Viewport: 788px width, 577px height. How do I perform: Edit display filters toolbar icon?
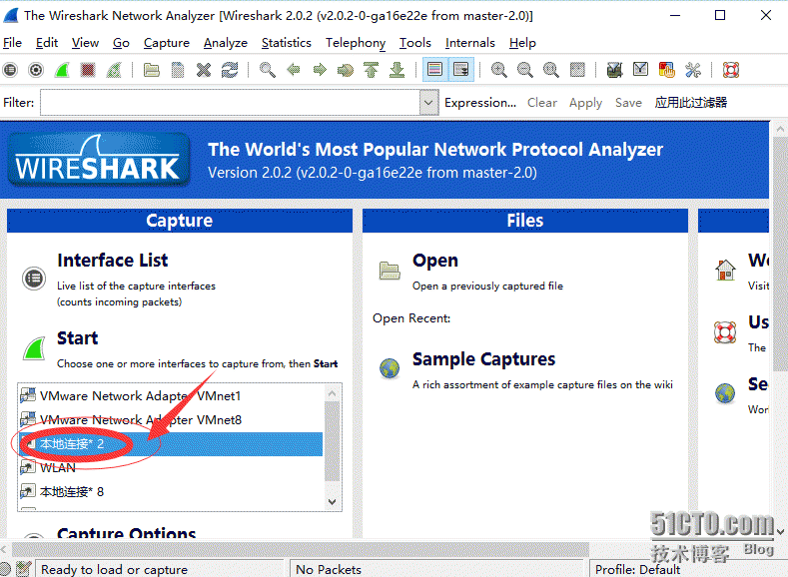point(640,70)
